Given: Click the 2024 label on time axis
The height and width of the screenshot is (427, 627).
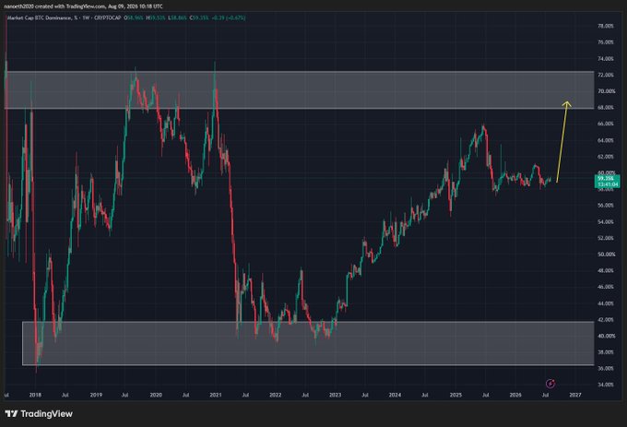Looking at the screenshot, I should point(395,395).
